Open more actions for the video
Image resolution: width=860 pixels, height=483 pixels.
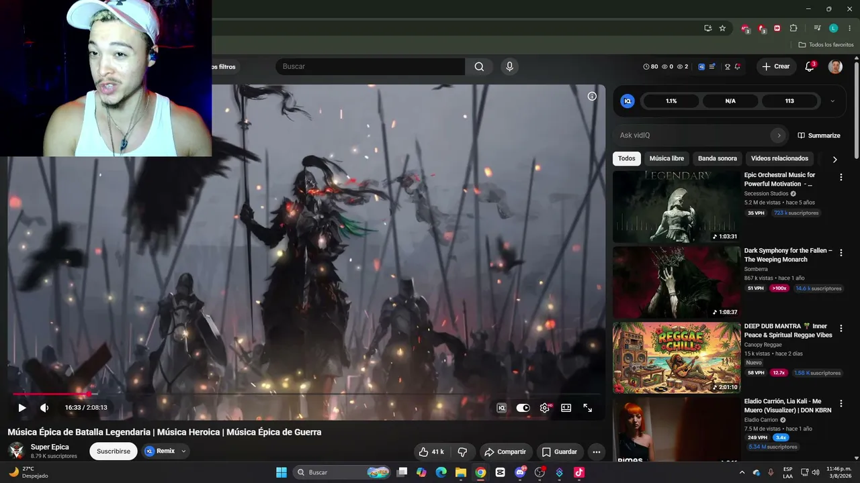(x=596, y=452)
